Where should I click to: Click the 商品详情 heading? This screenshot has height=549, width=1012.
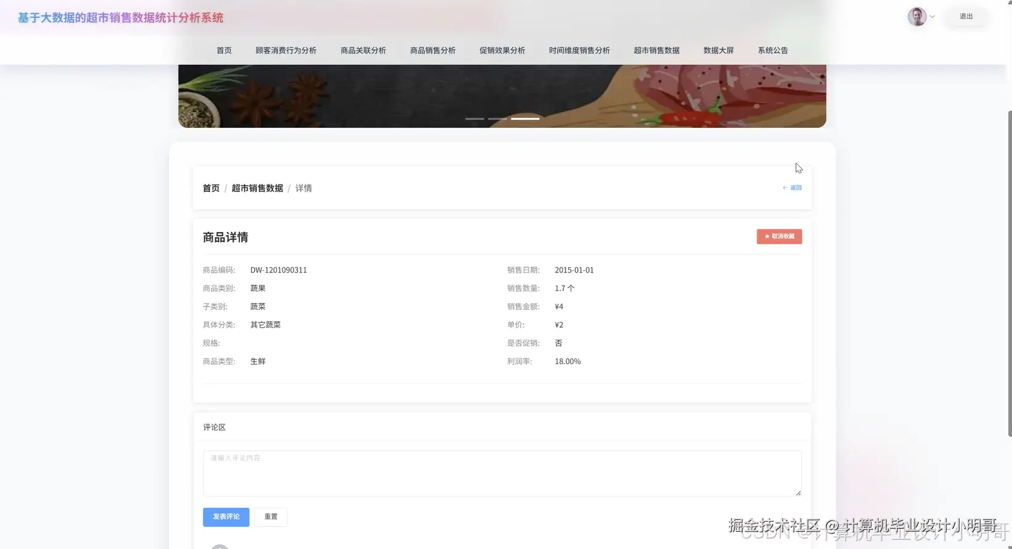point(226,237)
